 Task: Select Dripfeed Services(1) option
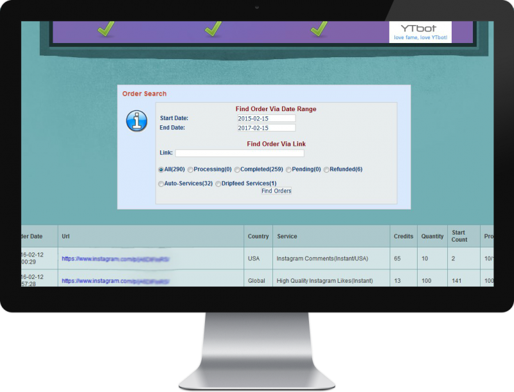coord(218,184)
